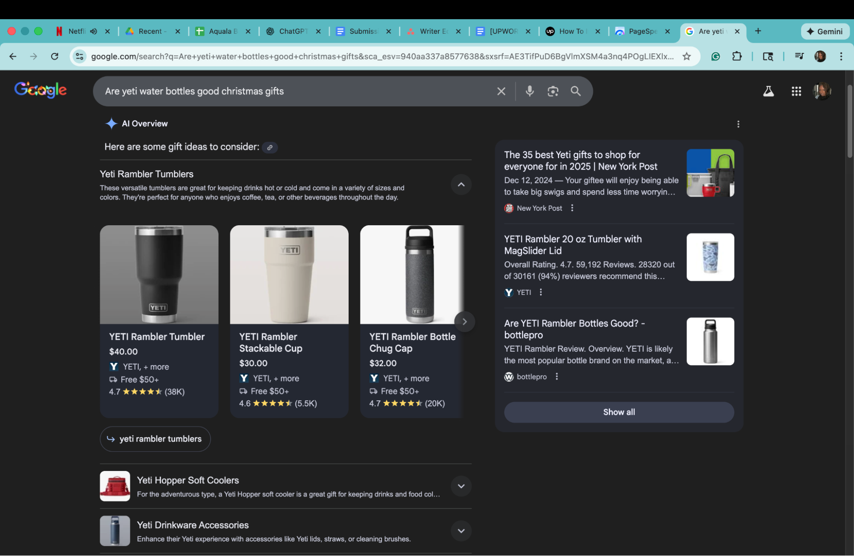Click the Google logo
This screenshot has width=854, height=556.
tap(41, 90)
